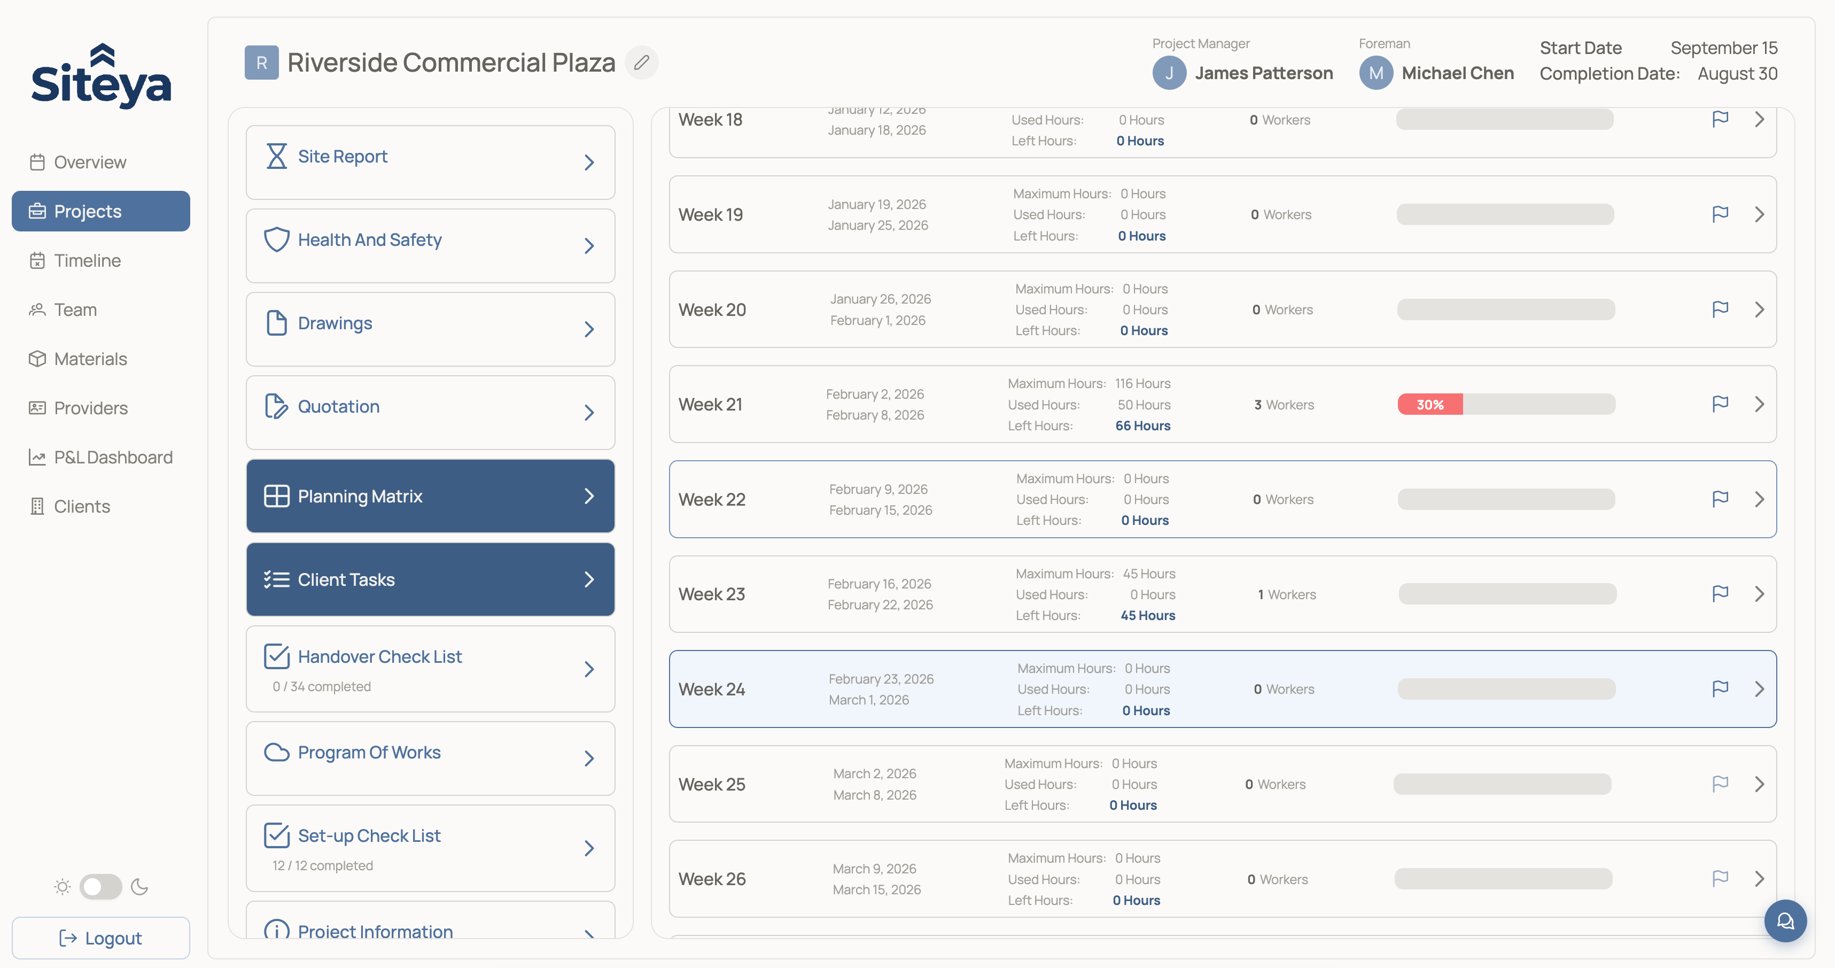The height and width of the screenshot is (968, 1835).
Task: Flag Week 21 using its flag icon
Action: click(x=1720, y=404)
